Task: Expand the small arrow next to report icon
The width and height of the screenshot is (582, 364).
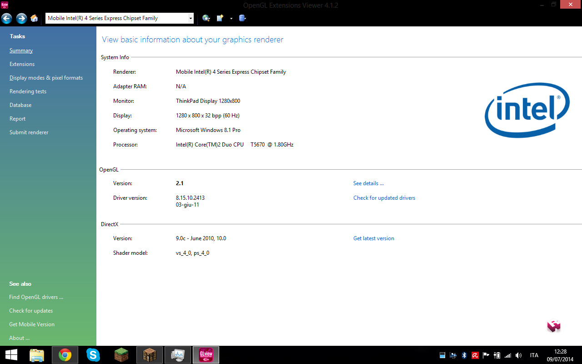Action: [231, 19]
